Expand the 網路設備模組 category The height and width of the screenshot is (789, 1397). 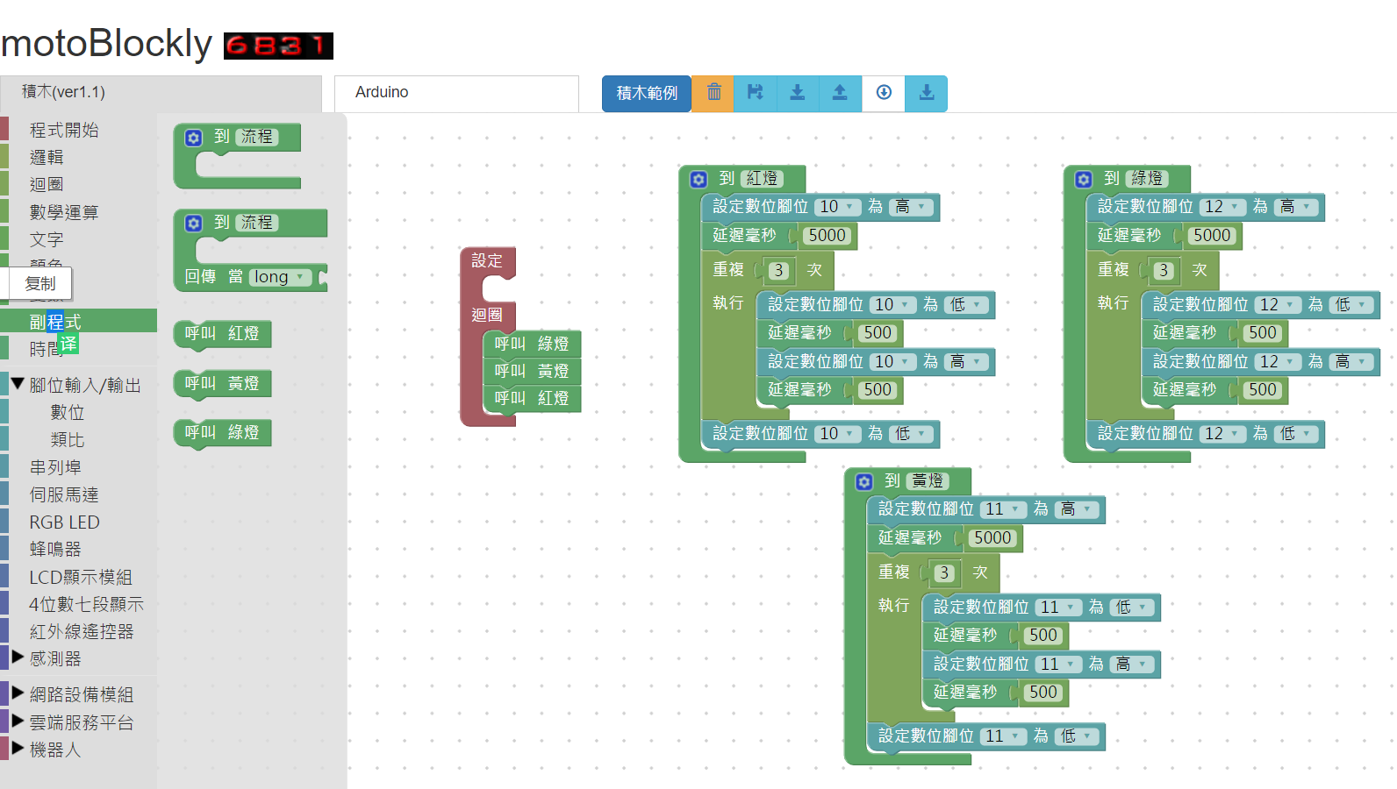click(18, 693)
